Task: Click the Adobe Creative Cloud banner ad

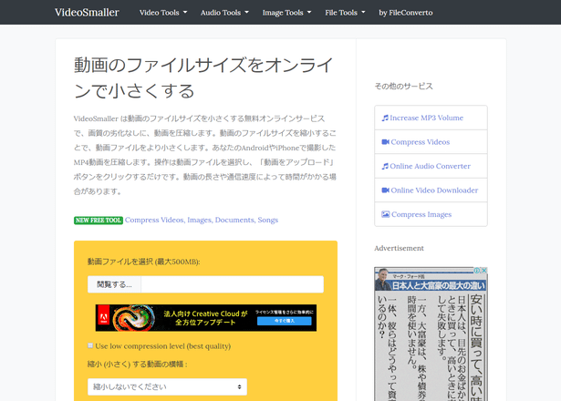Action: coord(206,318)
